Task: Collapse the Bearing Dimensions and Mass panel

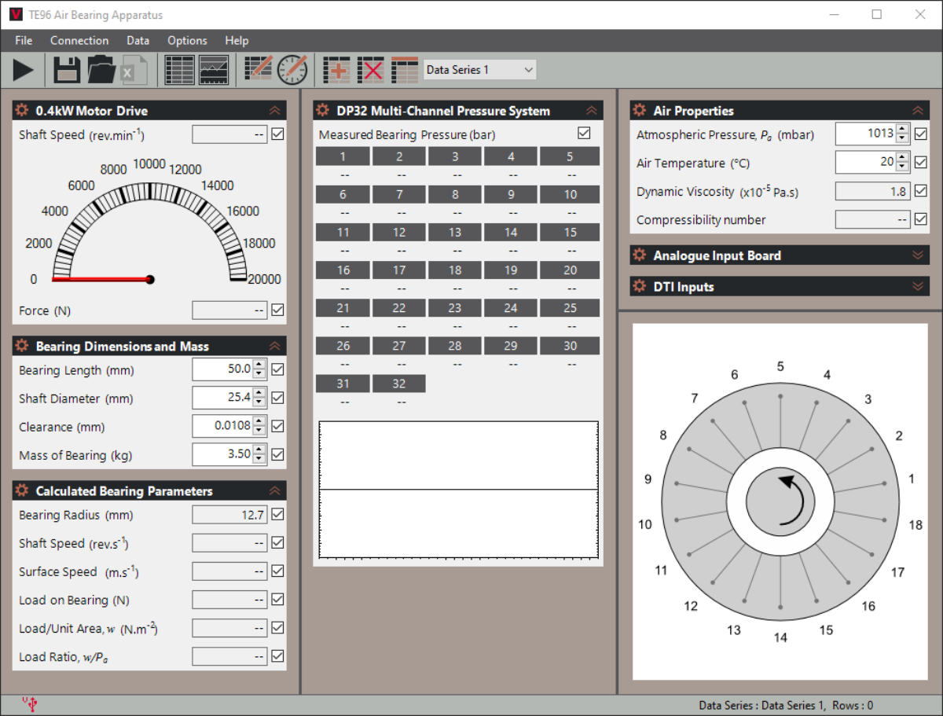Action: (x=274, y=346)
